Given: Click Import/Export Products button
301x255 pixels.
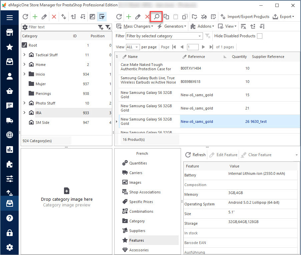Looking at the screenshot, I should coord(245,17).
